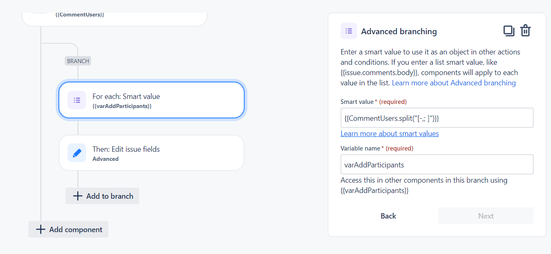This screenshot has width=551, height=254.
Task: Delete component using the trash icon
Action: coord(525,31)
